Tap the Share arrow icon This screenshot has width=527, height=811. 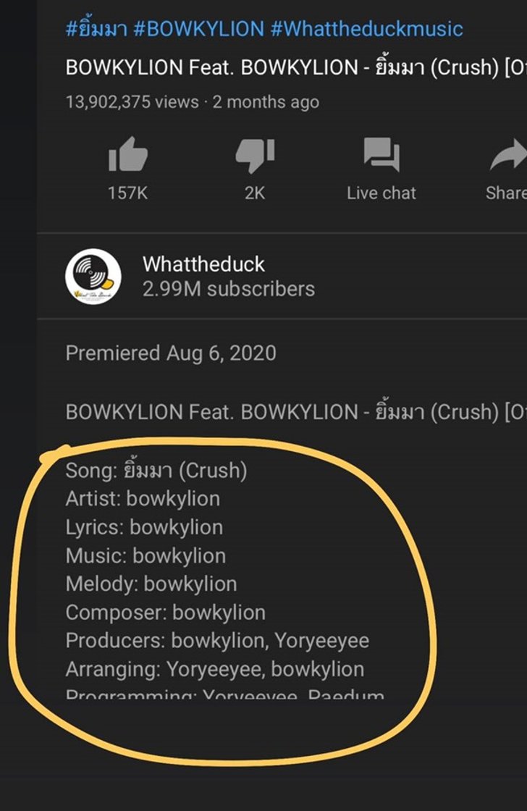coord(508,154)
